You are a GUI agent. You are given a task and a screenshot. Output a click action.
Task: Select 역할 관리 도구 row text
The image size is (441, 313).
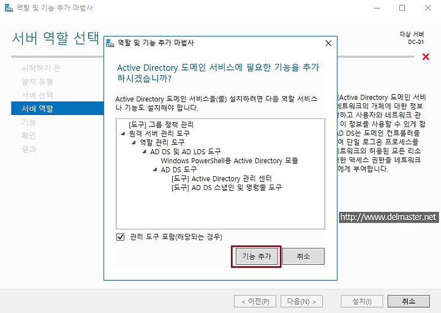coord(162,142)
